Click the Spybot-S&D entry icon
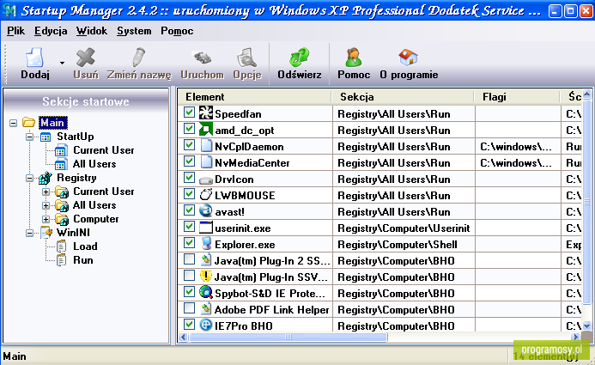This screenshot has height=365, width=595. [206, 293]
